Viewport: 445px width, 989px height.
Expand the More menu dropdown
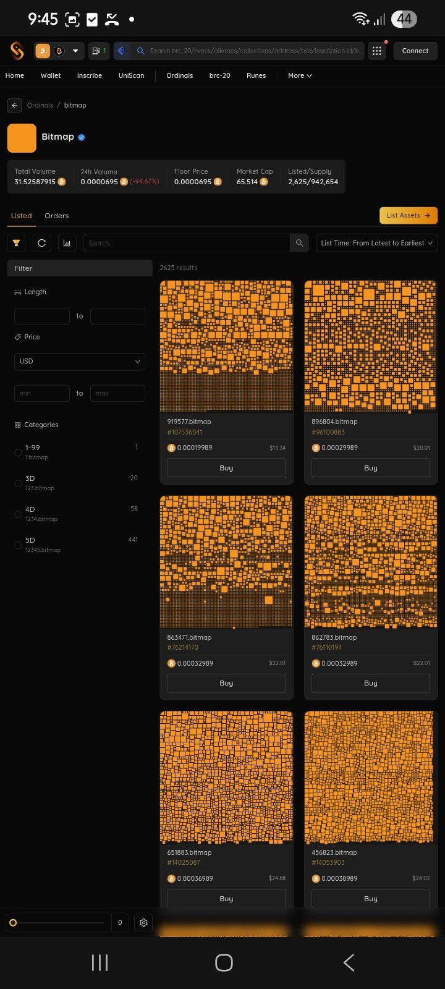coord(300,75)
